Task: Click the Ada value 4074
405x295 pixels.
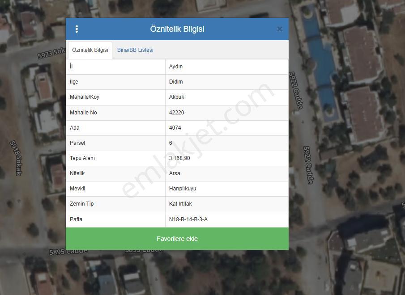Action: coord(175,128)
